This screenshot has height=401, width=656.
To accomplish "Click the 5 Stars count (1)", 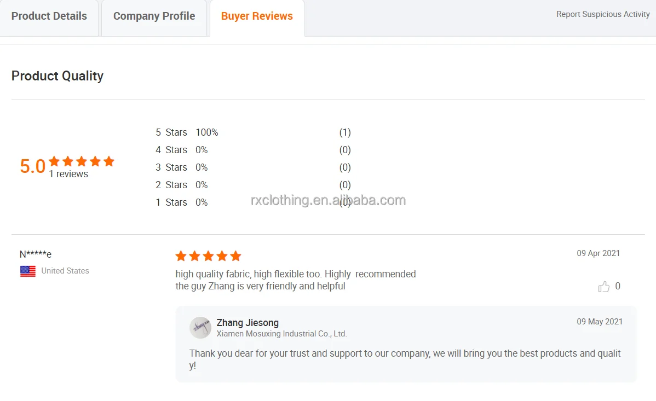I will pos(345,132).
